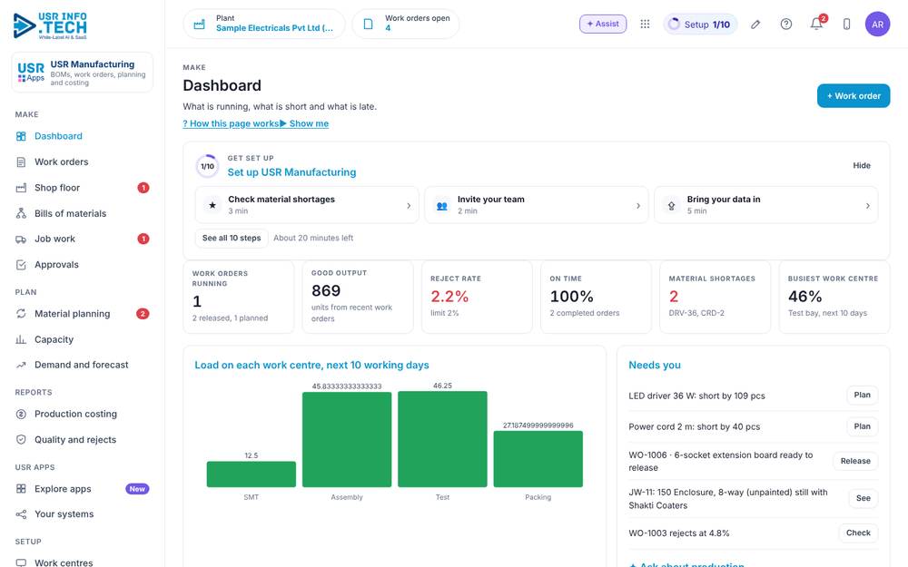908x567 pixels.
Task: Open the Plant selector dropdown
Action: tap(264, 24)
